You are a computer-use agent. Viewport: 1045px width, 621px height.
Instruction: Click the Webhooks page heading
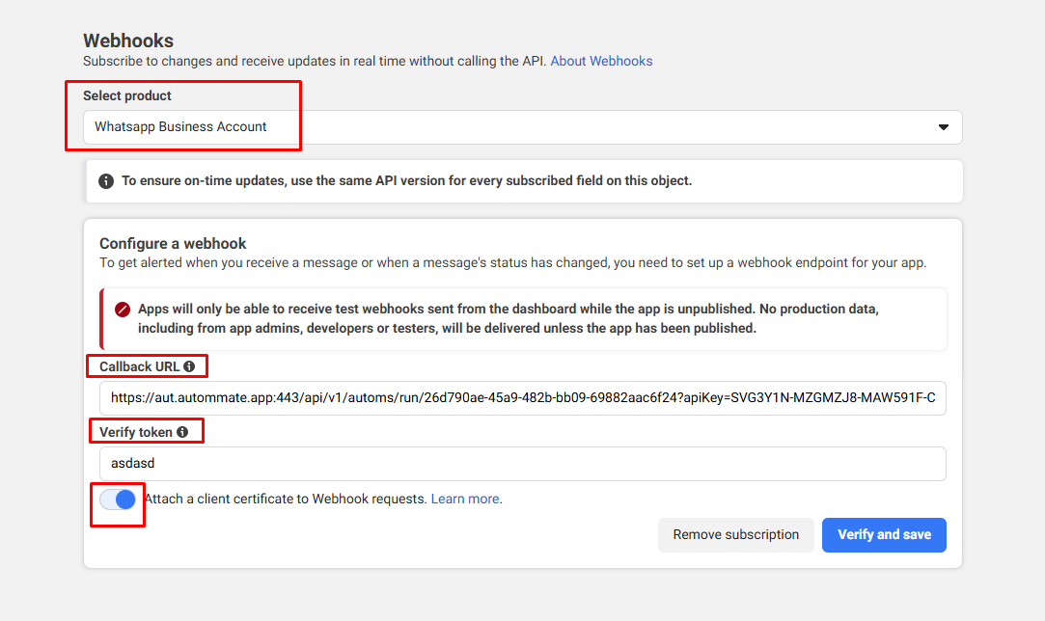[x=128, y=40]
